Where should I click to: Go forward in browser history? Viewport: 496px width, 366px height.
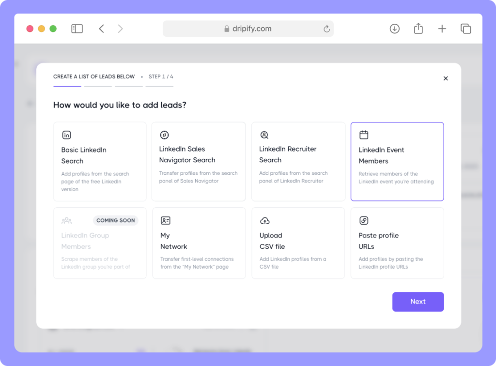(x=120, y=29)
